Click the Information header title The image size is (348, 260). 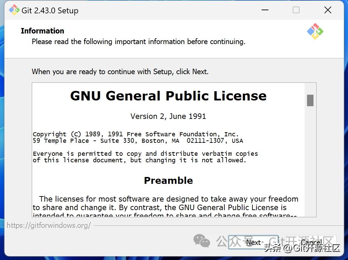click(42, 31)
